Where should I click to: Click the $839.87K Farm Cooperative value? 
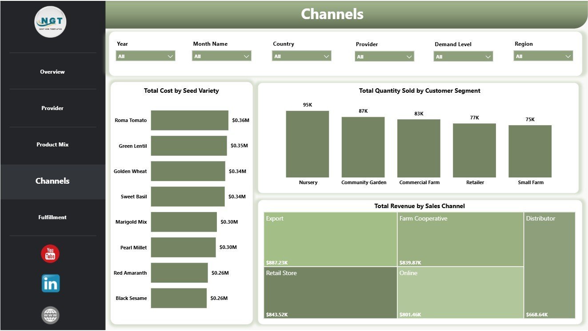pyautogui.click(x=410, y=262)
